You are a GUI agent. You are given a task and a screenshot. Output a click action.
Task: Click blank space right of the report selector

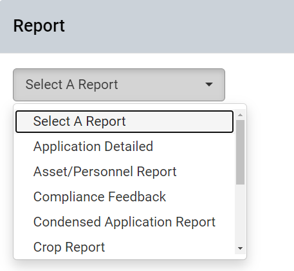(259, 85)
